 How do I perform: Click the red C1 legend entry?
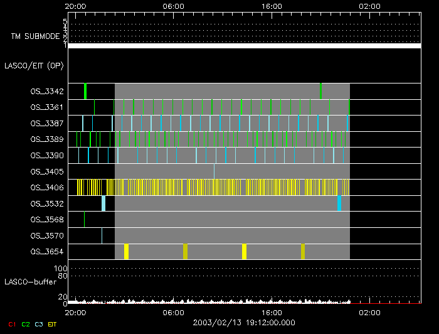click(12, 324)
